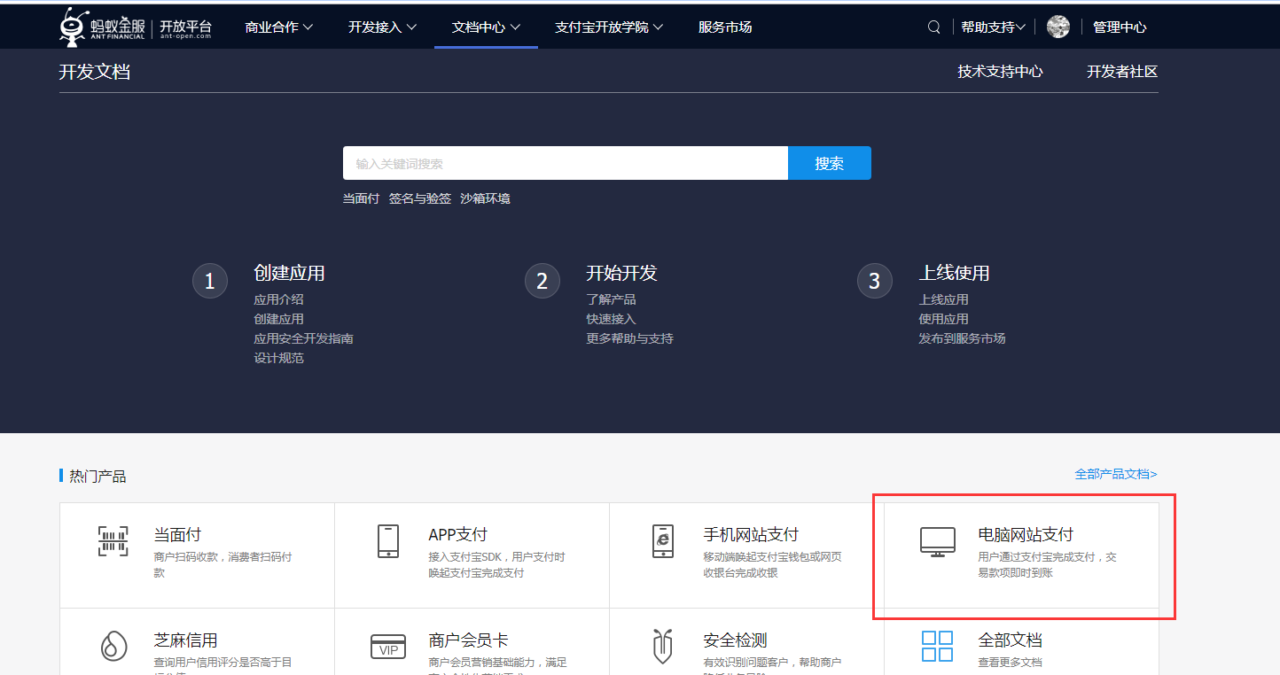Open 应用介绍 under 创建应用
This screenshot has height=675, width=1280.
[x=278, y=299]
